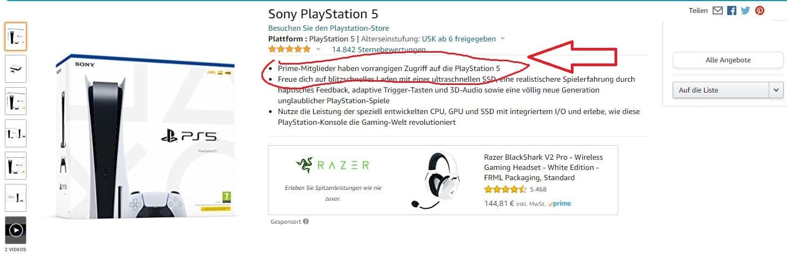This screenshot has width=787, height=256.
Task: Expand the star rating chevron
Action: [318, 49]
